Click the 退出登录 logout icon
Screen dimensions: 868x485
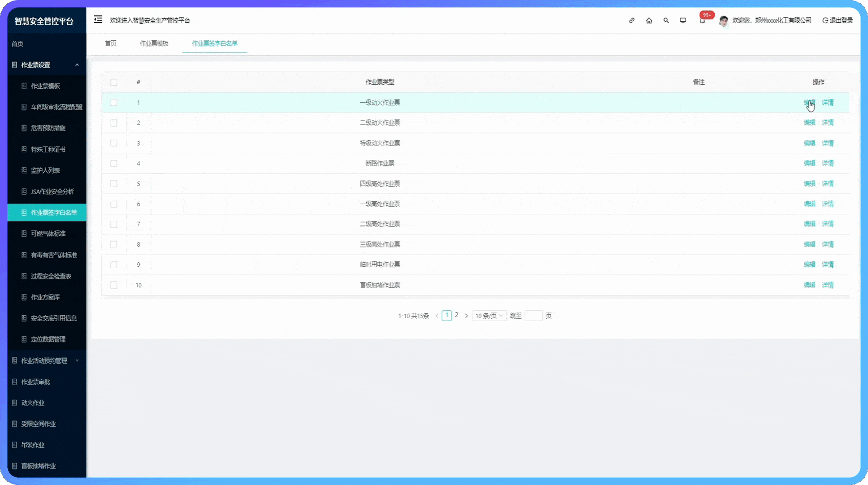pyautogui.click(x=825, y=20)
